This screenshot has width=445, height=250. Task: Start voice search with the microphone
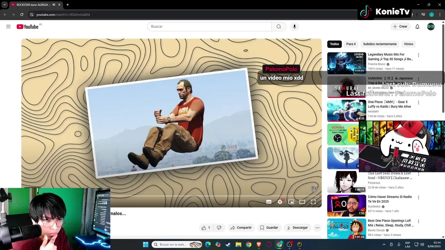click(x=294, y=27)
